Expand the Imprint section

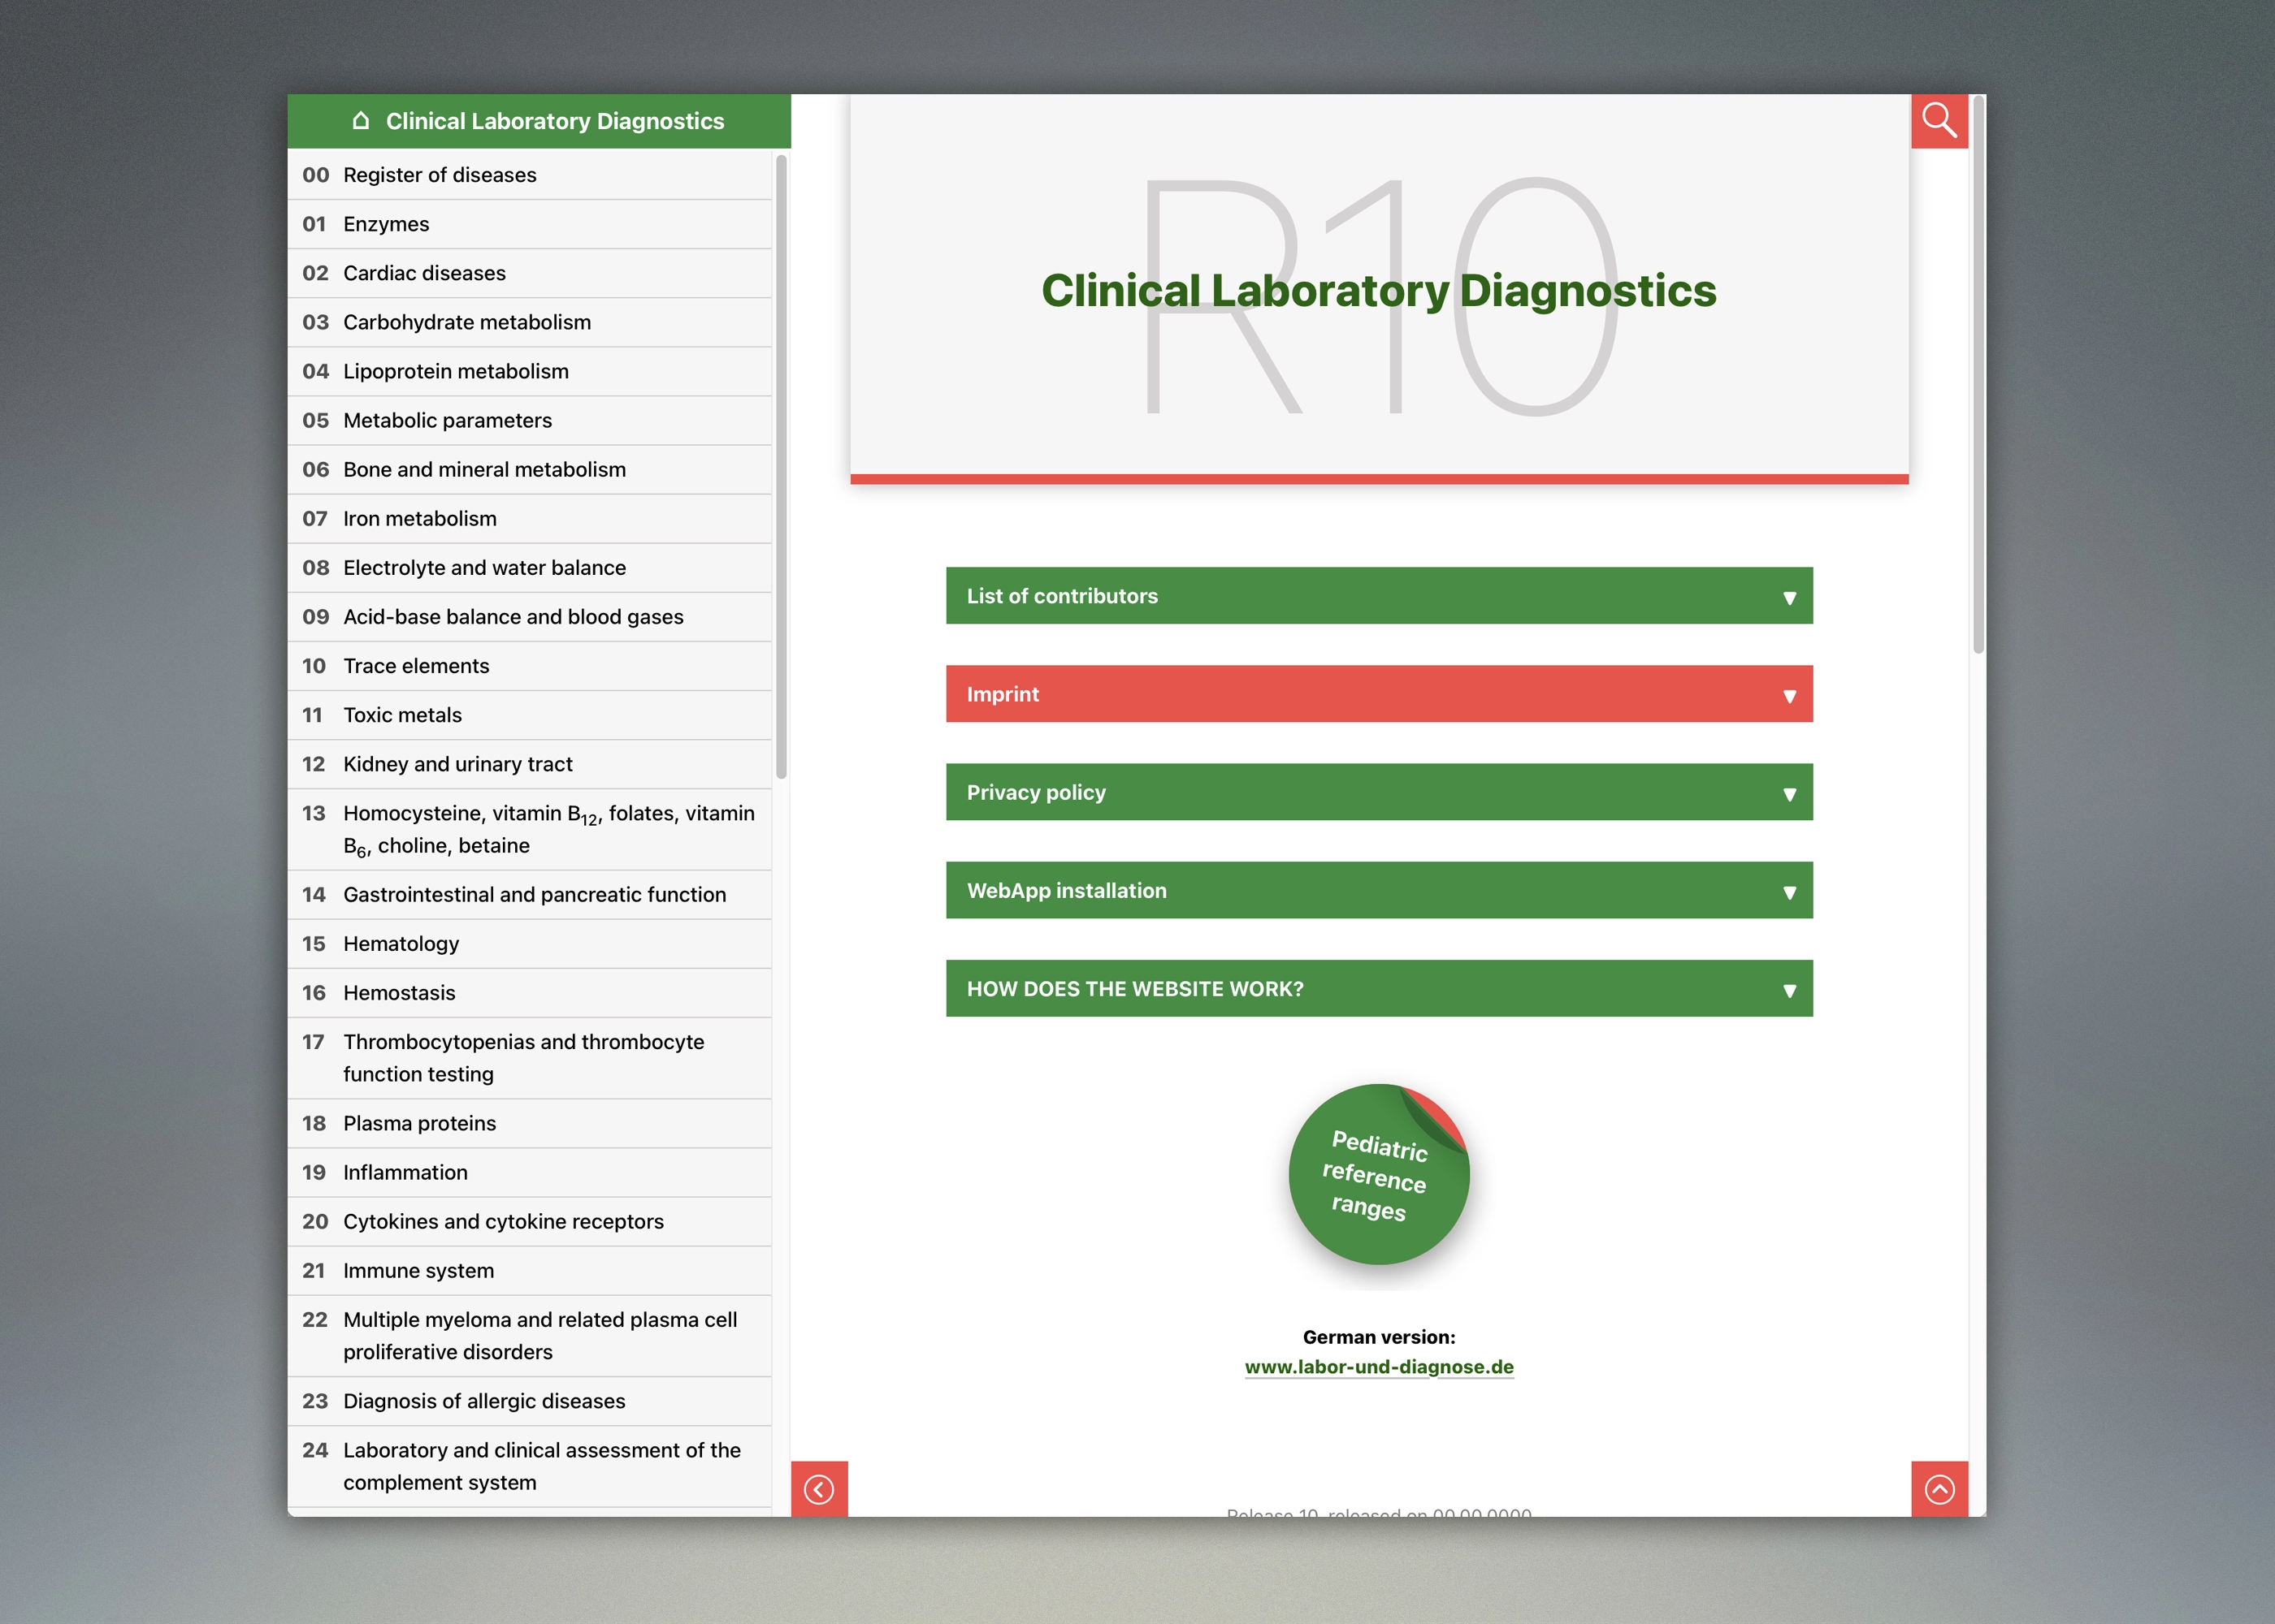1379,694
